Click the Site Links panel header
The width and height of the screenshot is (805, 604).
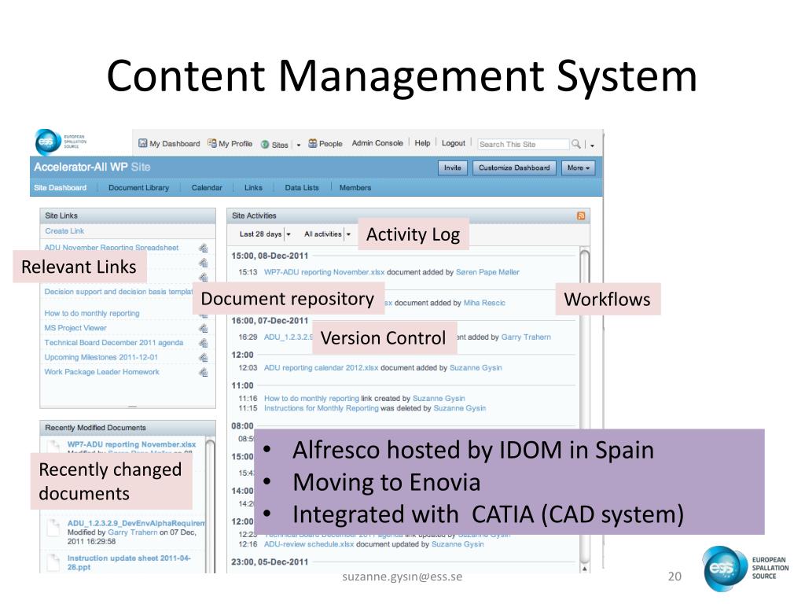[128, 215]
